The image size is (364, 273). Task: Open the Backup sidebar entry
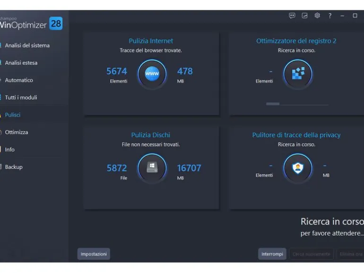[14, 167]
